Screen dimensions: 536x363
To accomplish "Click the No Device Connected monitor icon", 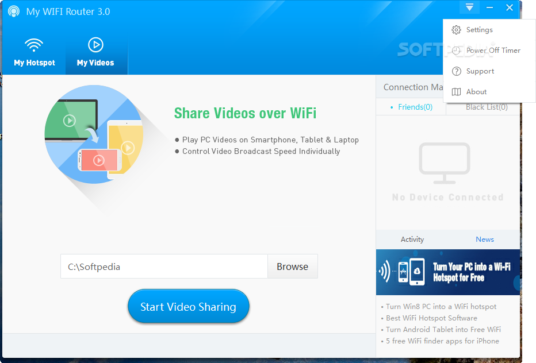I will tap(445, 163).
